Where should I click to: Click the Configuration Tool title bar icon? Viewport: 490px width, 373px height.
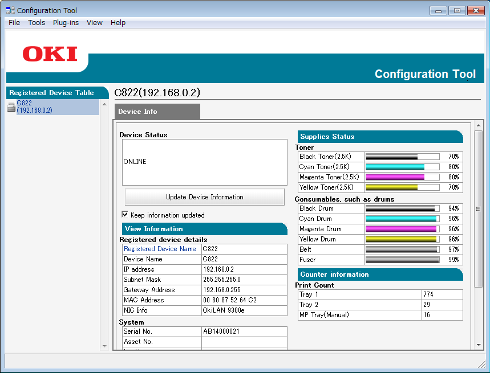(10, 10)
